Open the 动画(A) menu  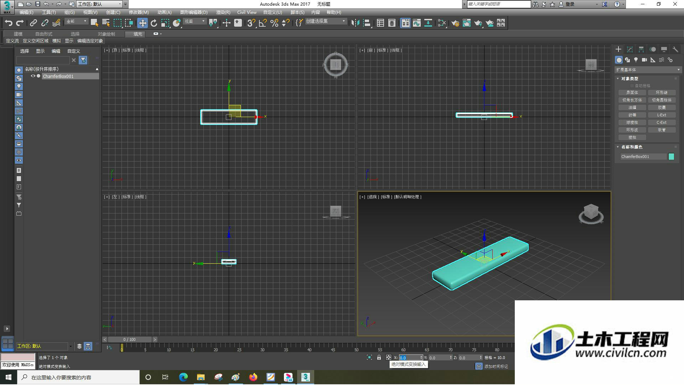(x=164, y=12)
